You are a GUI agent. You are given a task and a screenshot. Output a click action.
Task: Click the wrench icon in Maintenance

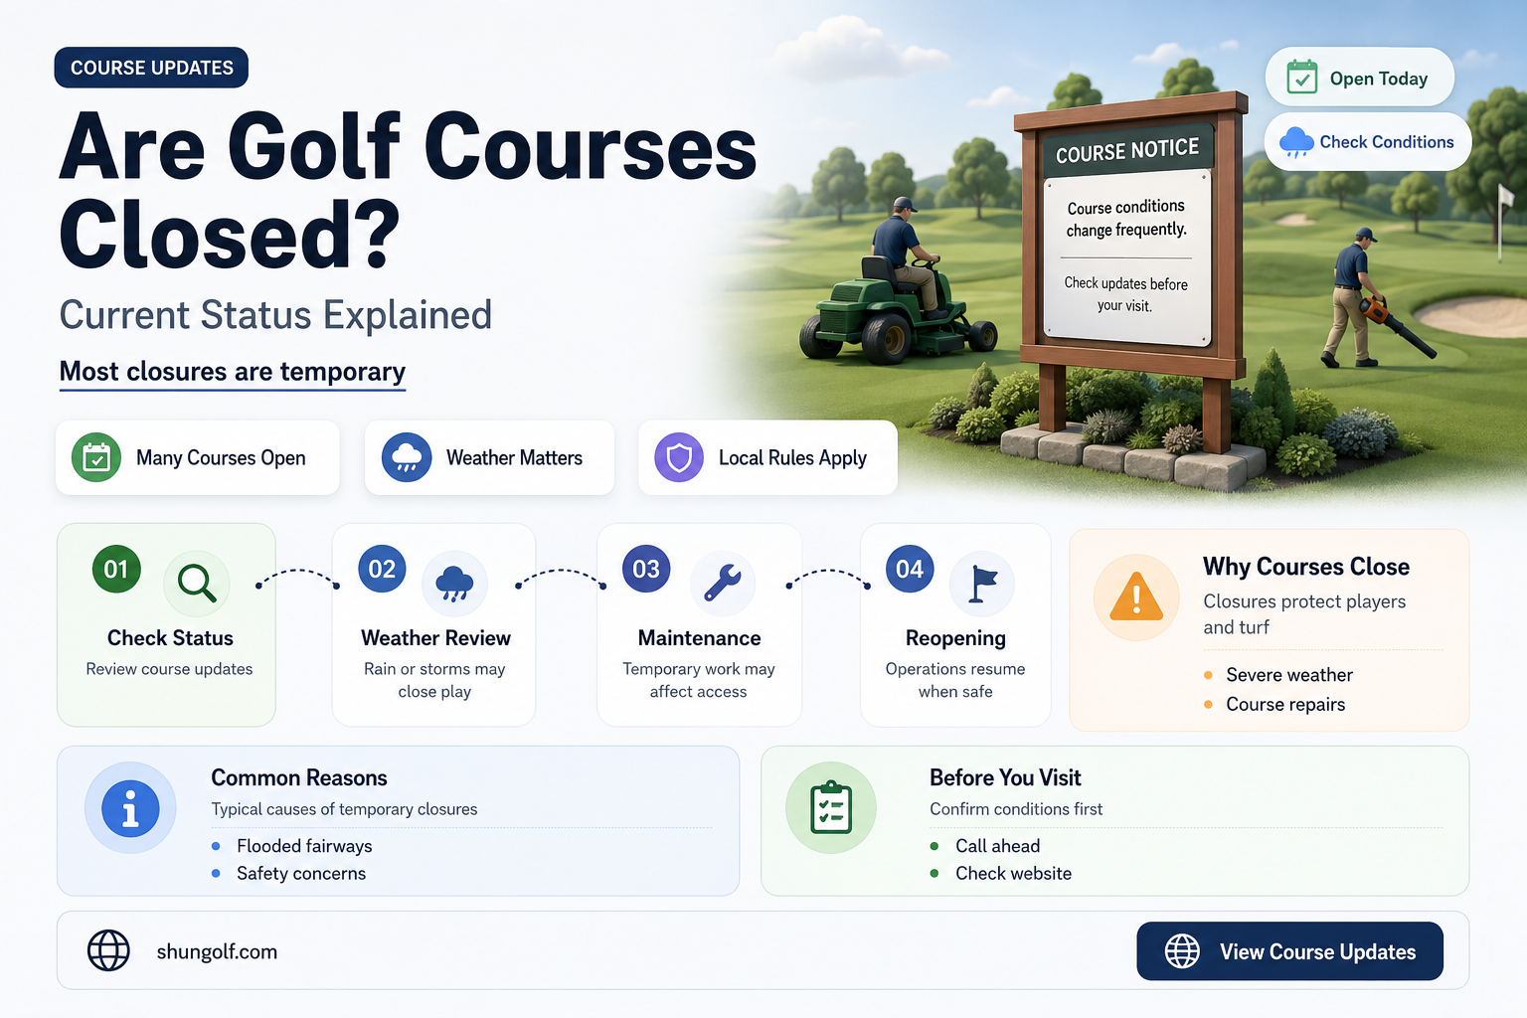(723, 583)
